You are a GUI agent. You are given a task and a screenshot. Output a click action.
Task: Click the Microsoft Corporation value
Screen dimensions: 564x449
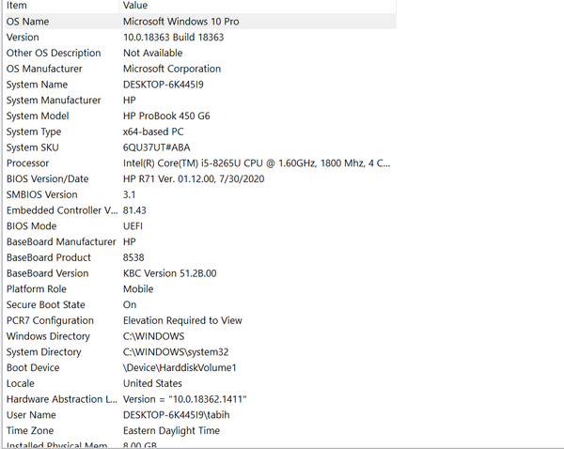pyautogui.click(x=172, y=69)
